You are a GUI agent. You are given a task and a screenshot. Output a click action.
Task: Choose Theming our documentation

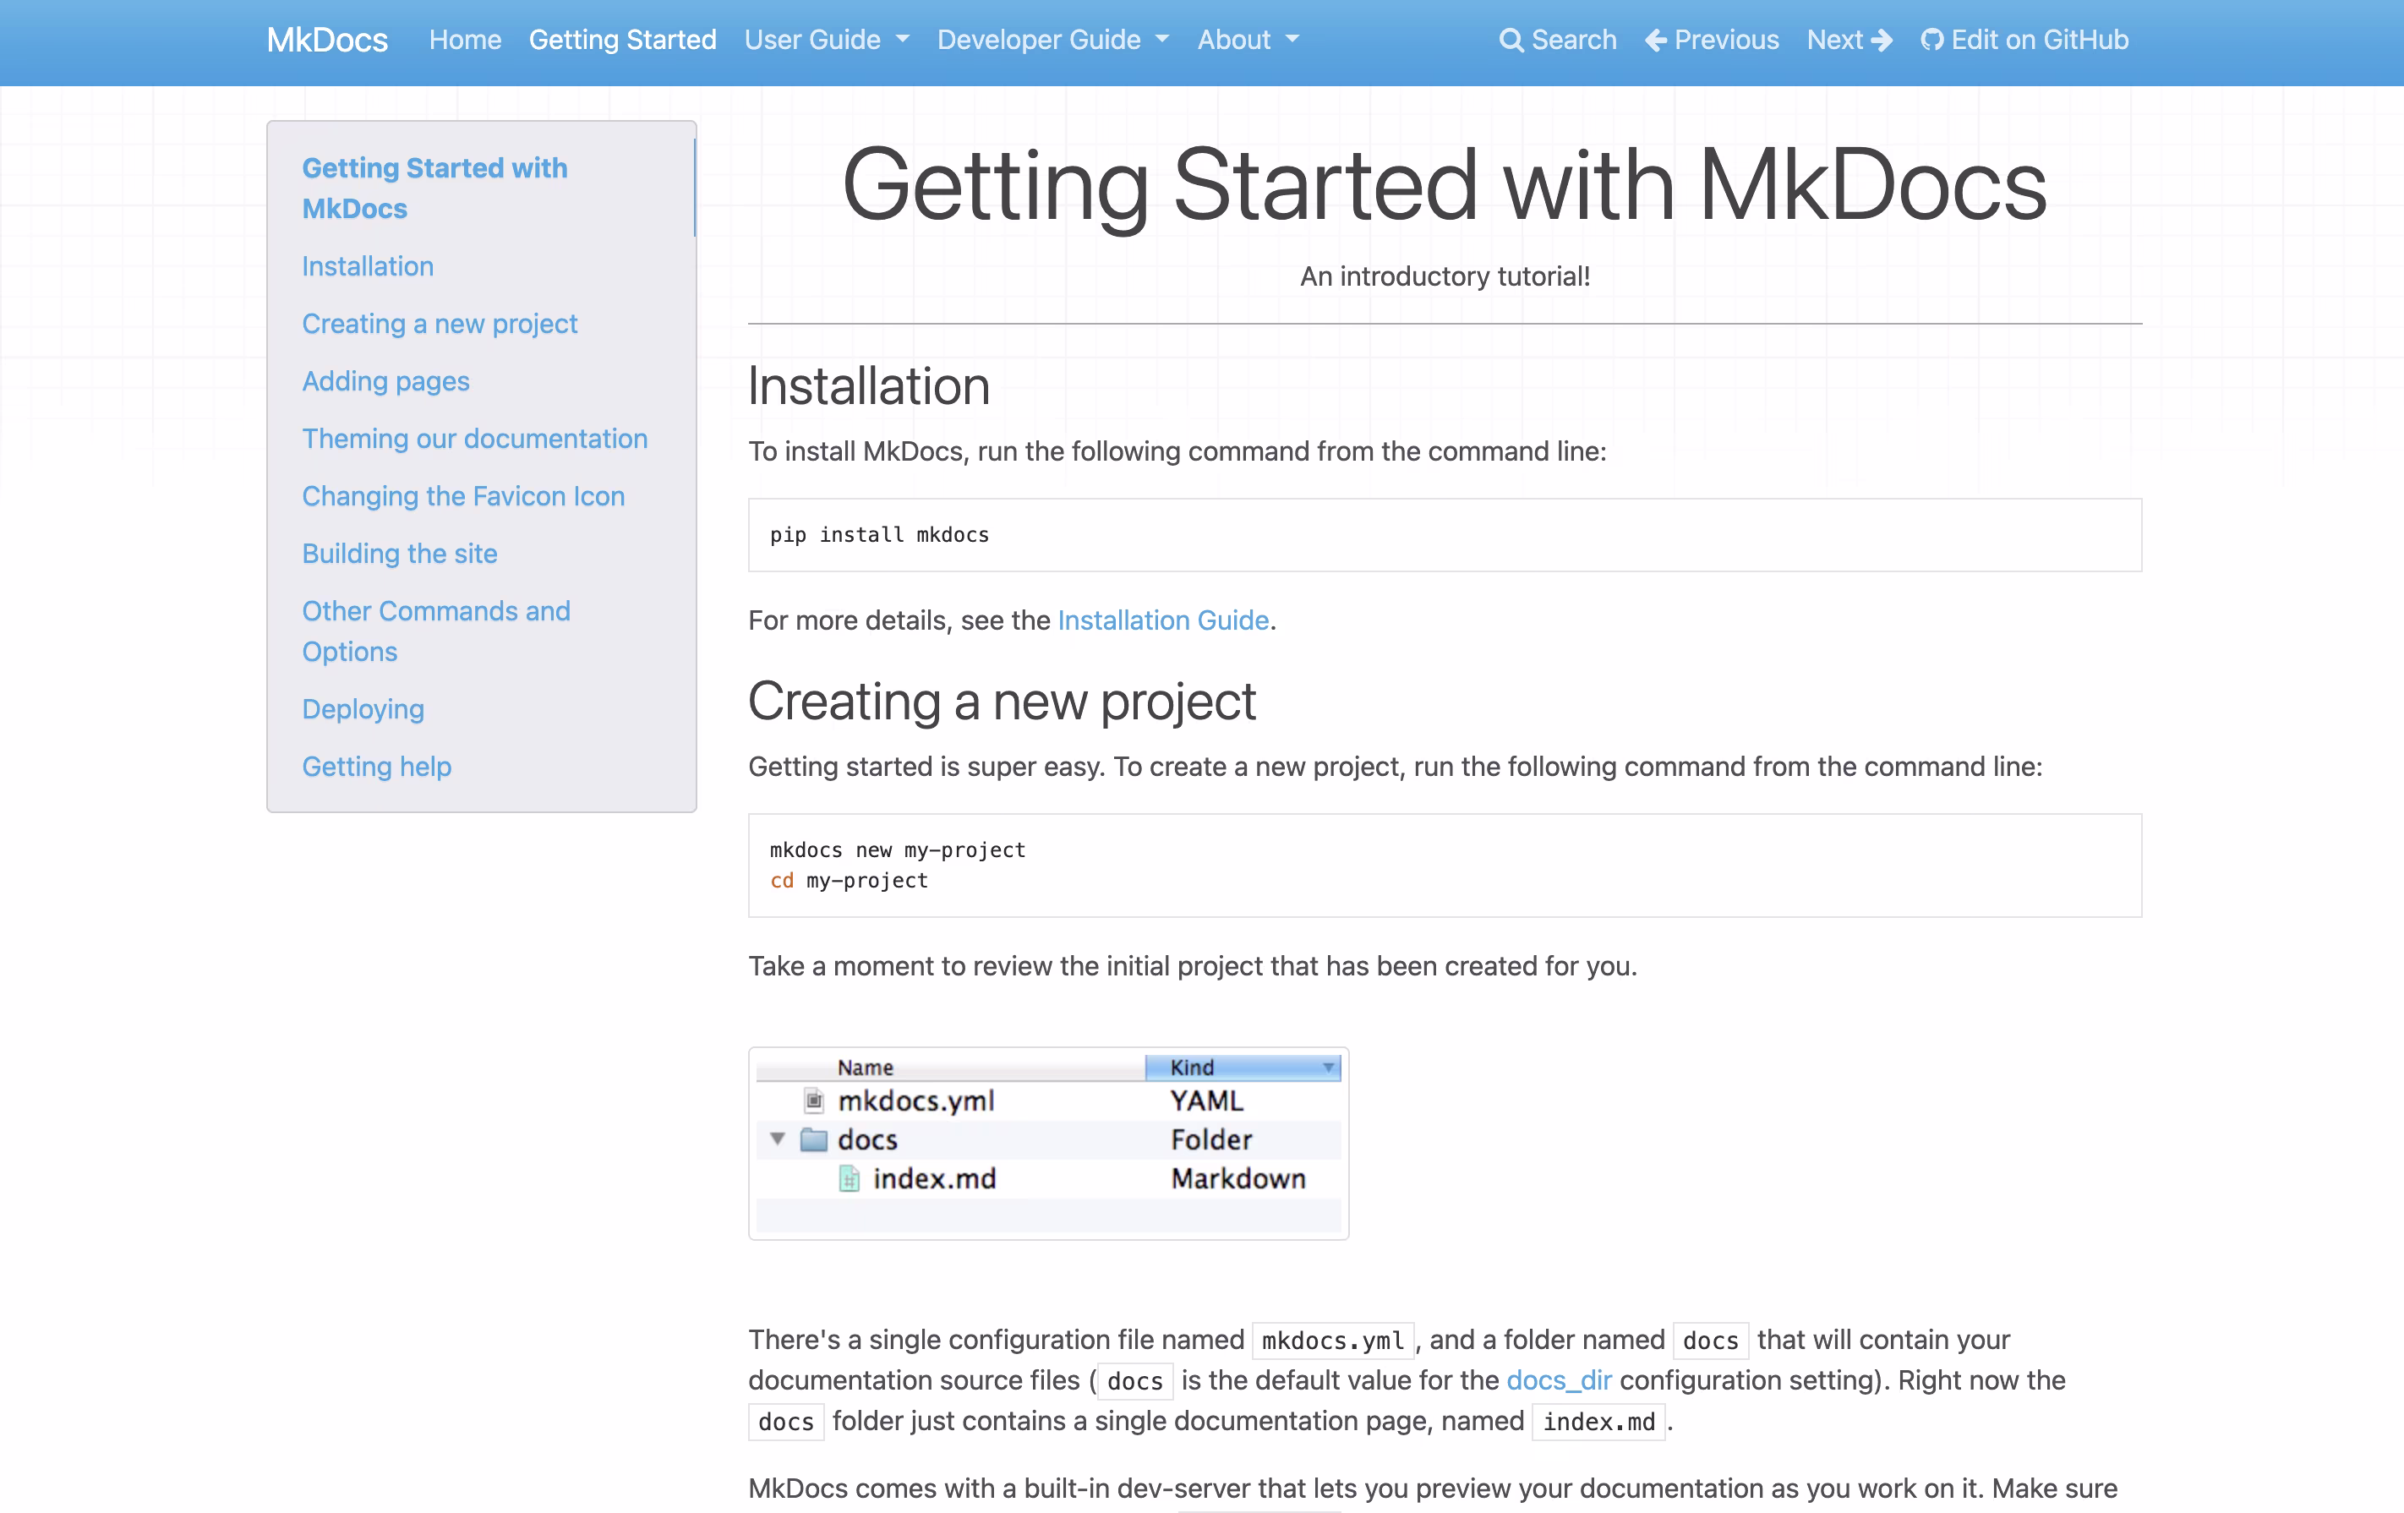coord(474,438)
